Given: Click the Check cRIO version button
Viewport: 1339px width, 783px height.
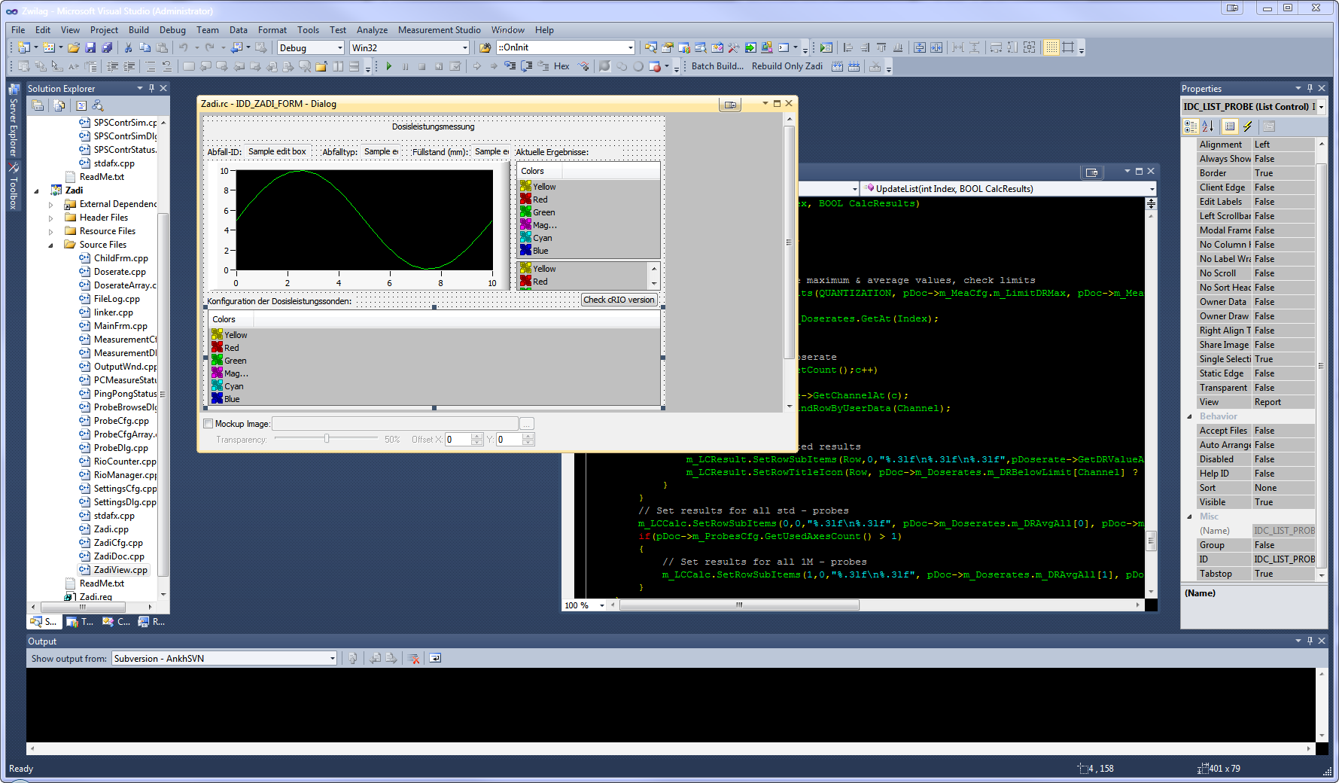Looking at the screenshot, I should pyautogui.click(x=619, y=300).
